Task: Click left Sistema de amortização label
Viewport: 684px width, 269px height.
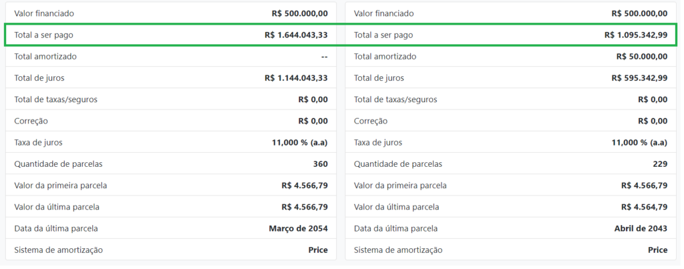Action: point(59,250)
